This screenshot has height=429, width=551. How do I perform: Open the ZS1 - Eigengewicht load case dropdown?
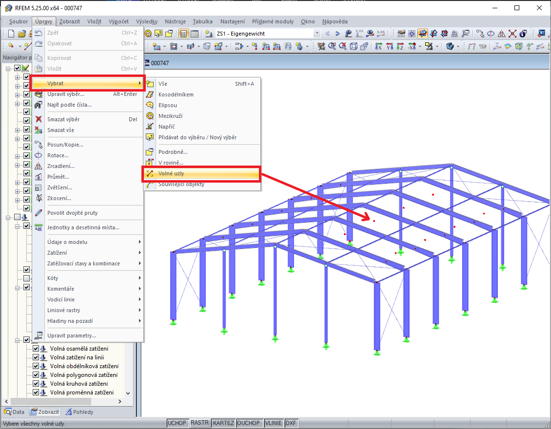[x=317, y=34]
